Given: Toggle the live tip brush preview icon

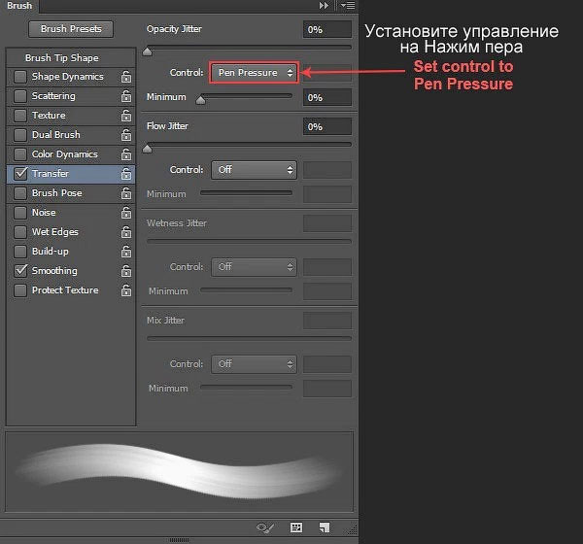Looking at the screenshot, I should [x=265, y=527].
